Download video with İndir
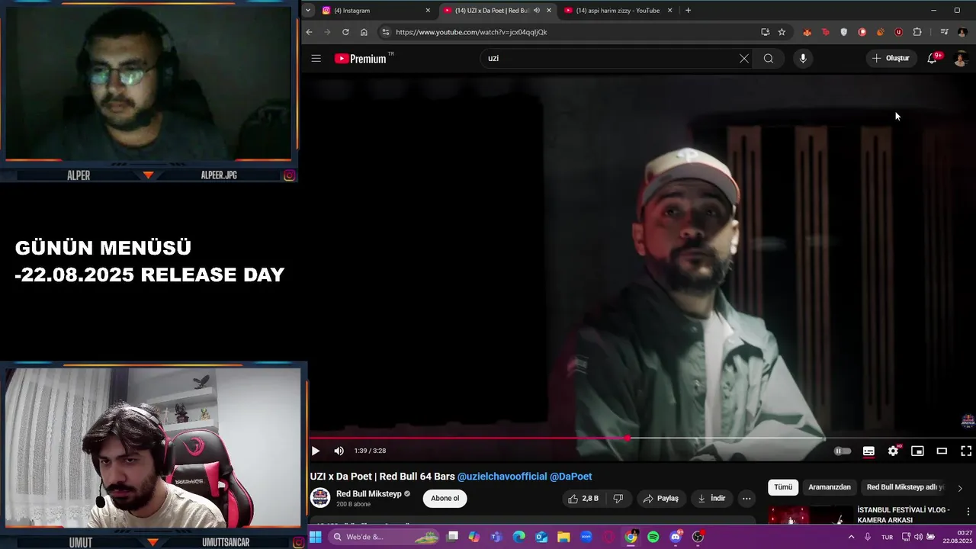Image resolution: width=976 pixels, height=549 pixels. [711, 498]
